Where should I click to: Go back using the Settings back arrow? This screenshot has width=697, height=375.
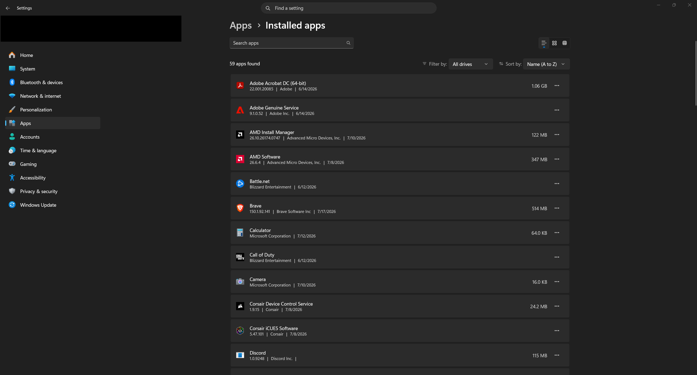(8, 8)
